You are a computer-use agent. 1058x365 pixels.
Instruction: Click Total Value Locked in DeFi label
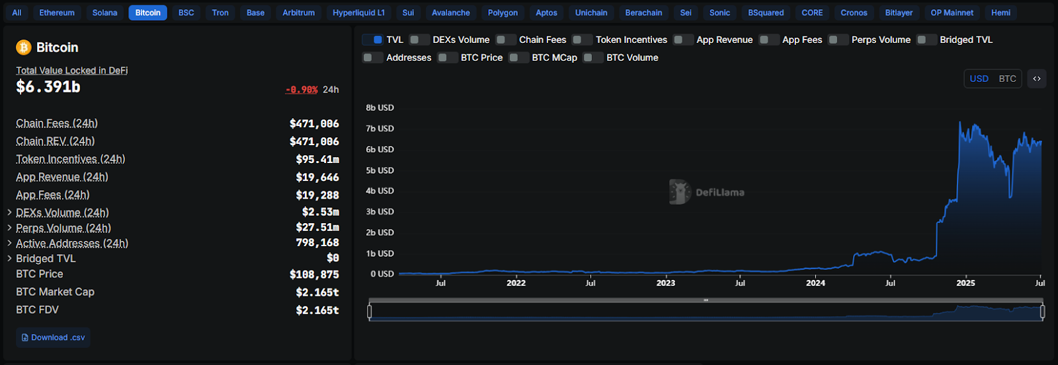72,70
